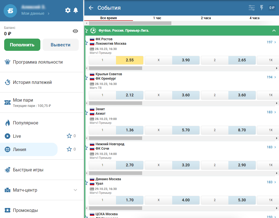Favorite ФК Ростов match star

pyautogui.click(x=87, y=43)
